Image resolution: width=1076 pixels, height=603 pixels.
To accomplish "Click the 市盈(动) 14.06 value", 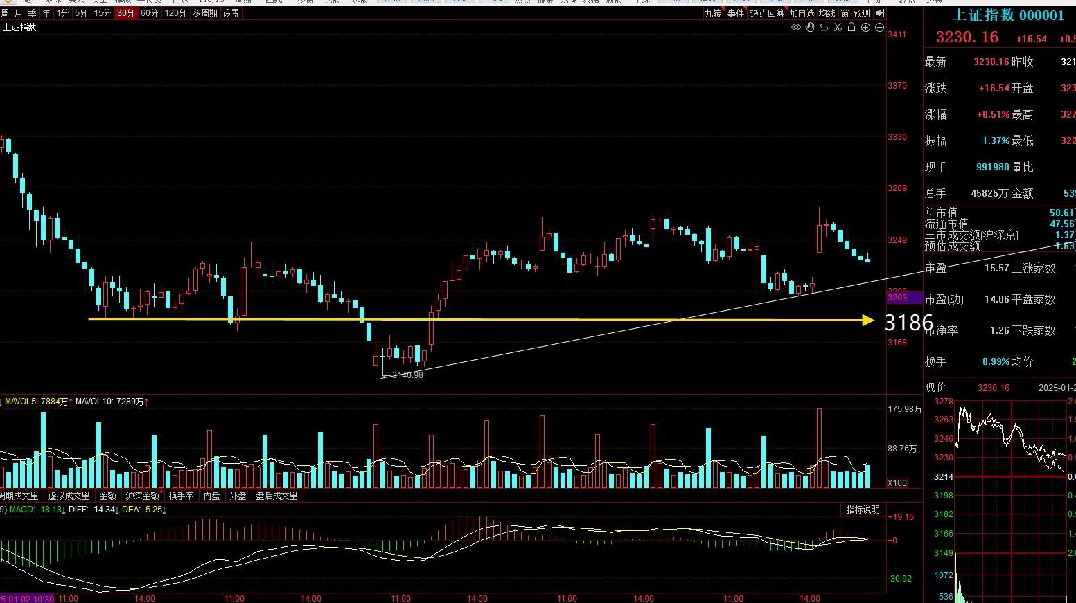I will (x=996, y=299).
